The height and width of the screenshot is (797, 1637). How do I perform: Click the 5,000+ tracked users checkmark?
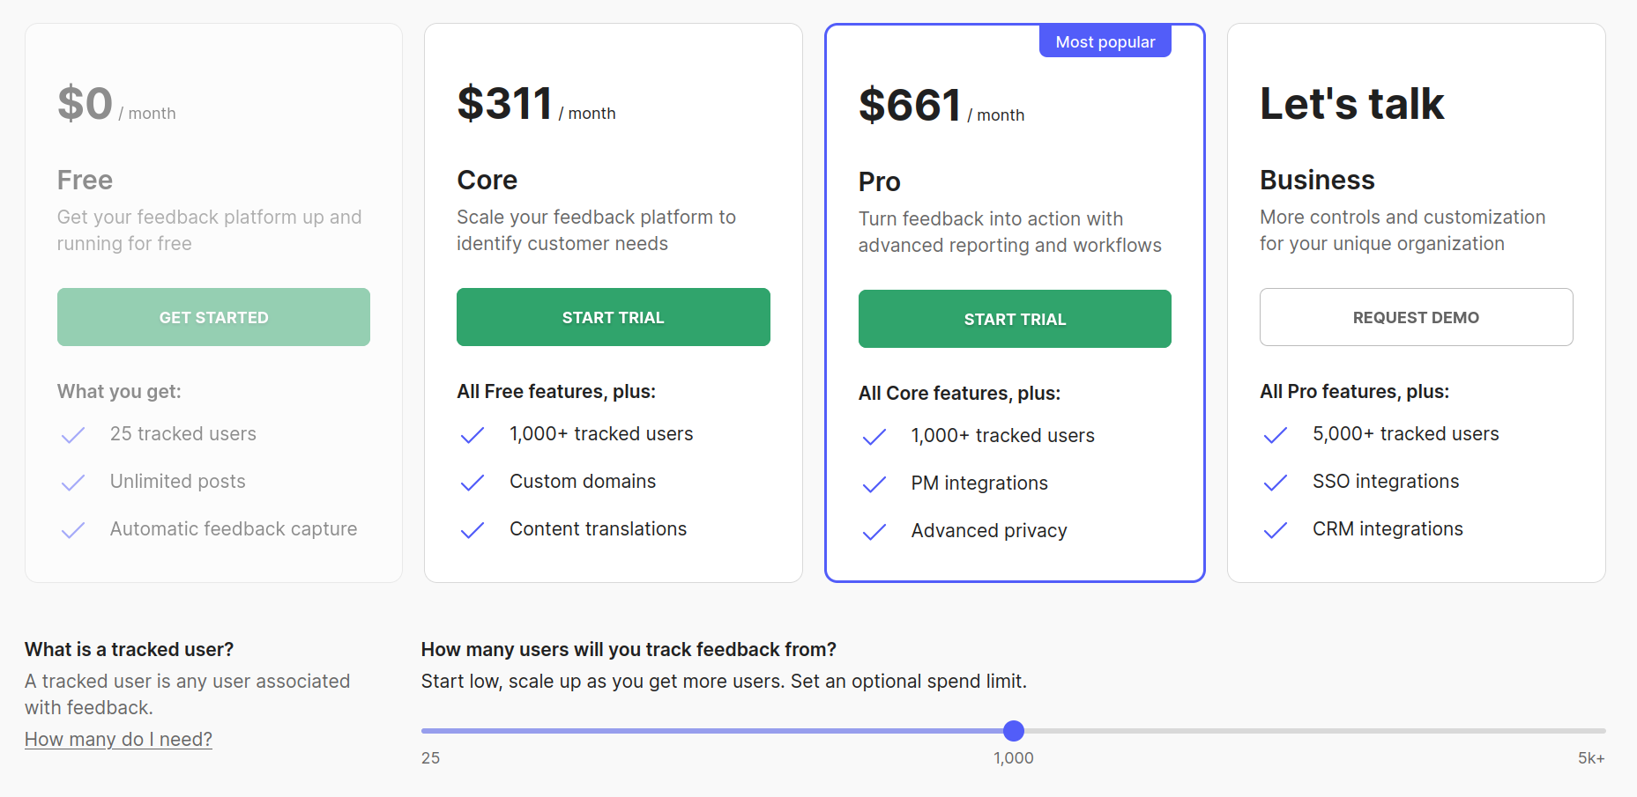(x=1276, y=434)
